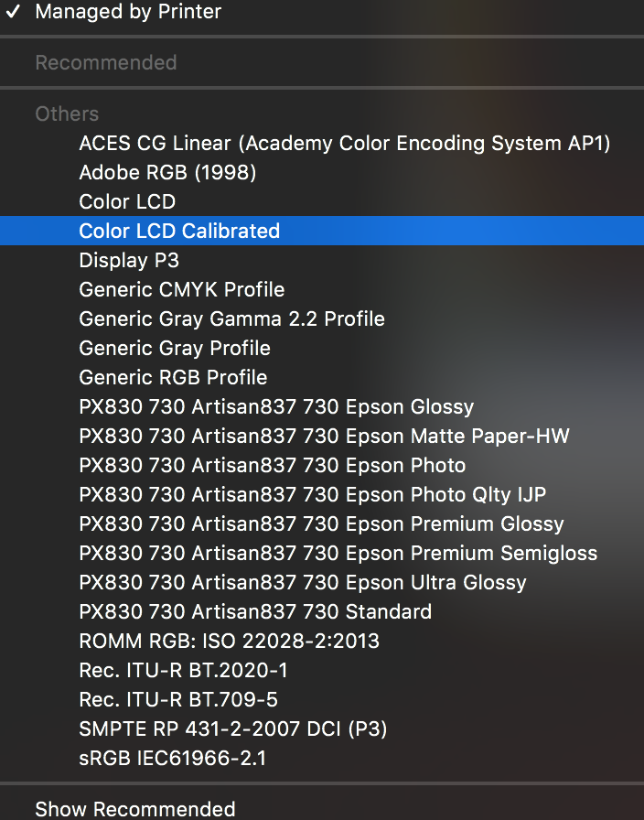The width and height of the screenshot is (644, 820).
Task: Select Epson Ultra Glossy profile
Action: 303,582
